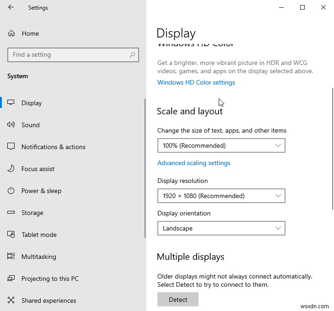Click the Tablet mode icon
Image resolution: width=334 pixels, height=311 pixels.
11,235
